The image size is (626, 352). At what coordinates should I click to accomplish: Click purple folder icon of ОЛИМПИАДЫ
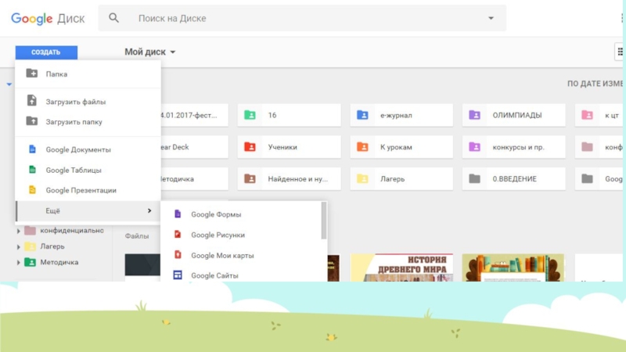pos(475,115)
